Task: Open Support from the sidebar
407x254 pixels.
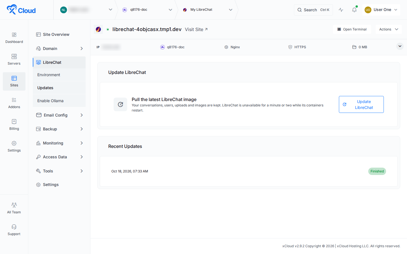Action: click(14, 230)
